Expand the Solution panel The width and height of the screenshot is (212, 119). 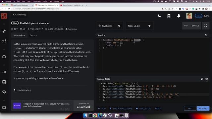tap(206, 35)
